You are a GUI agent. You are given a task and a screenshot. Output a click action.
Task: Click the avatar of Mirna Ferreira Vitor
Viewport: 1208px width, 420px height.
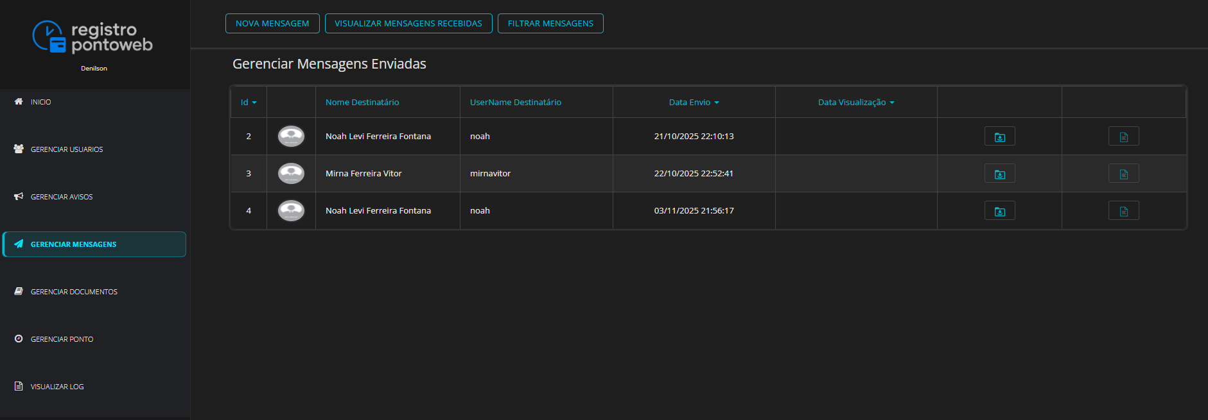point(291,174)
